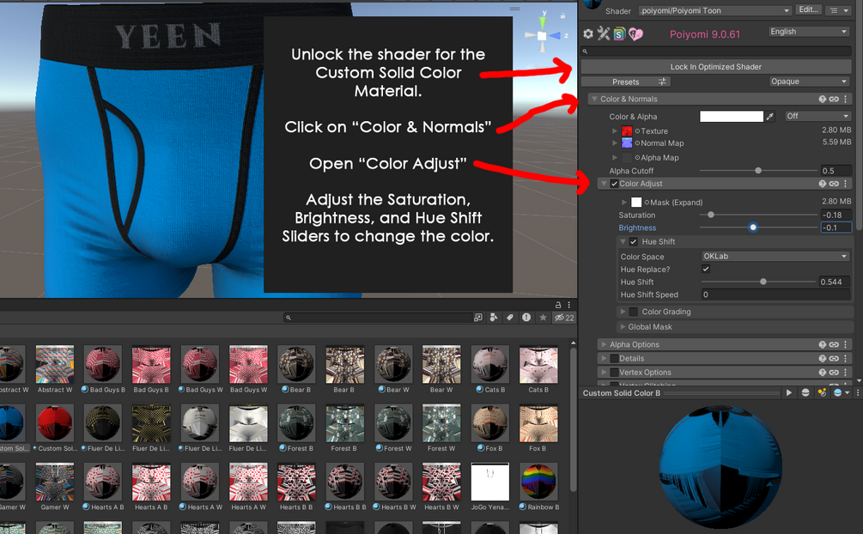
Task: Click the pink heart supporter icon
Action: coord(635,34)
